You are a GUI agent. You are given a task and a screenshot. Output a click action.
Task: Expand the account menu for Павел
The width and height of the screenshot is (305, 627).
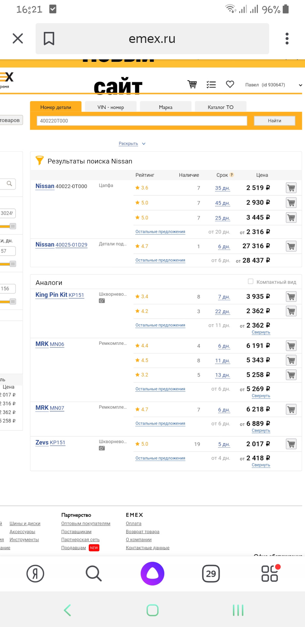pyautogui.click(x=300, y=85)
